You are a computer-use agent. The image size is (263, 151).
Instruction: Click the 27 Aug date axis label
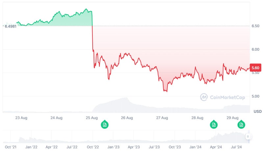coord(162,118)
